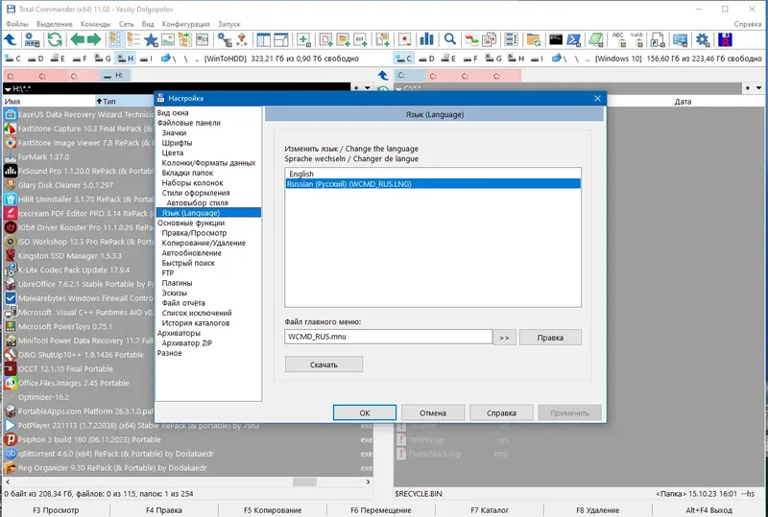Select drive D in the left drive bar
The image size is (768, 517).
tap(36, 59)
